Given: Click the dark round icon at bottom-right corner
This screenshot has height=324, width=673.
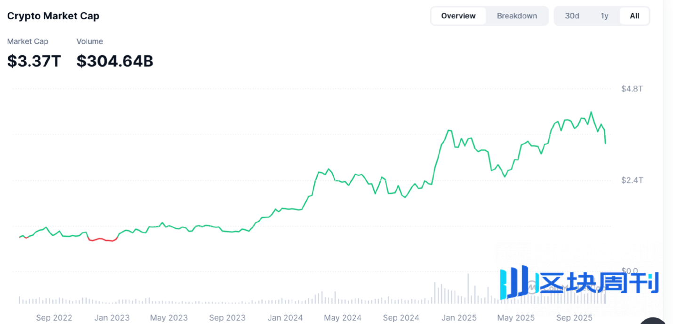Looking at the screenshot, I should pos(655,321).
